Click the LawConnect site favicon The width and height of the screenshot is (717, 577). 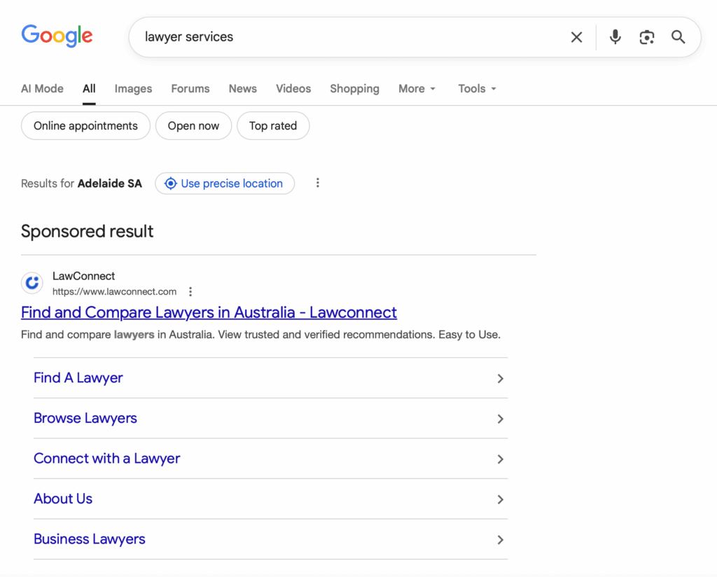32,284
